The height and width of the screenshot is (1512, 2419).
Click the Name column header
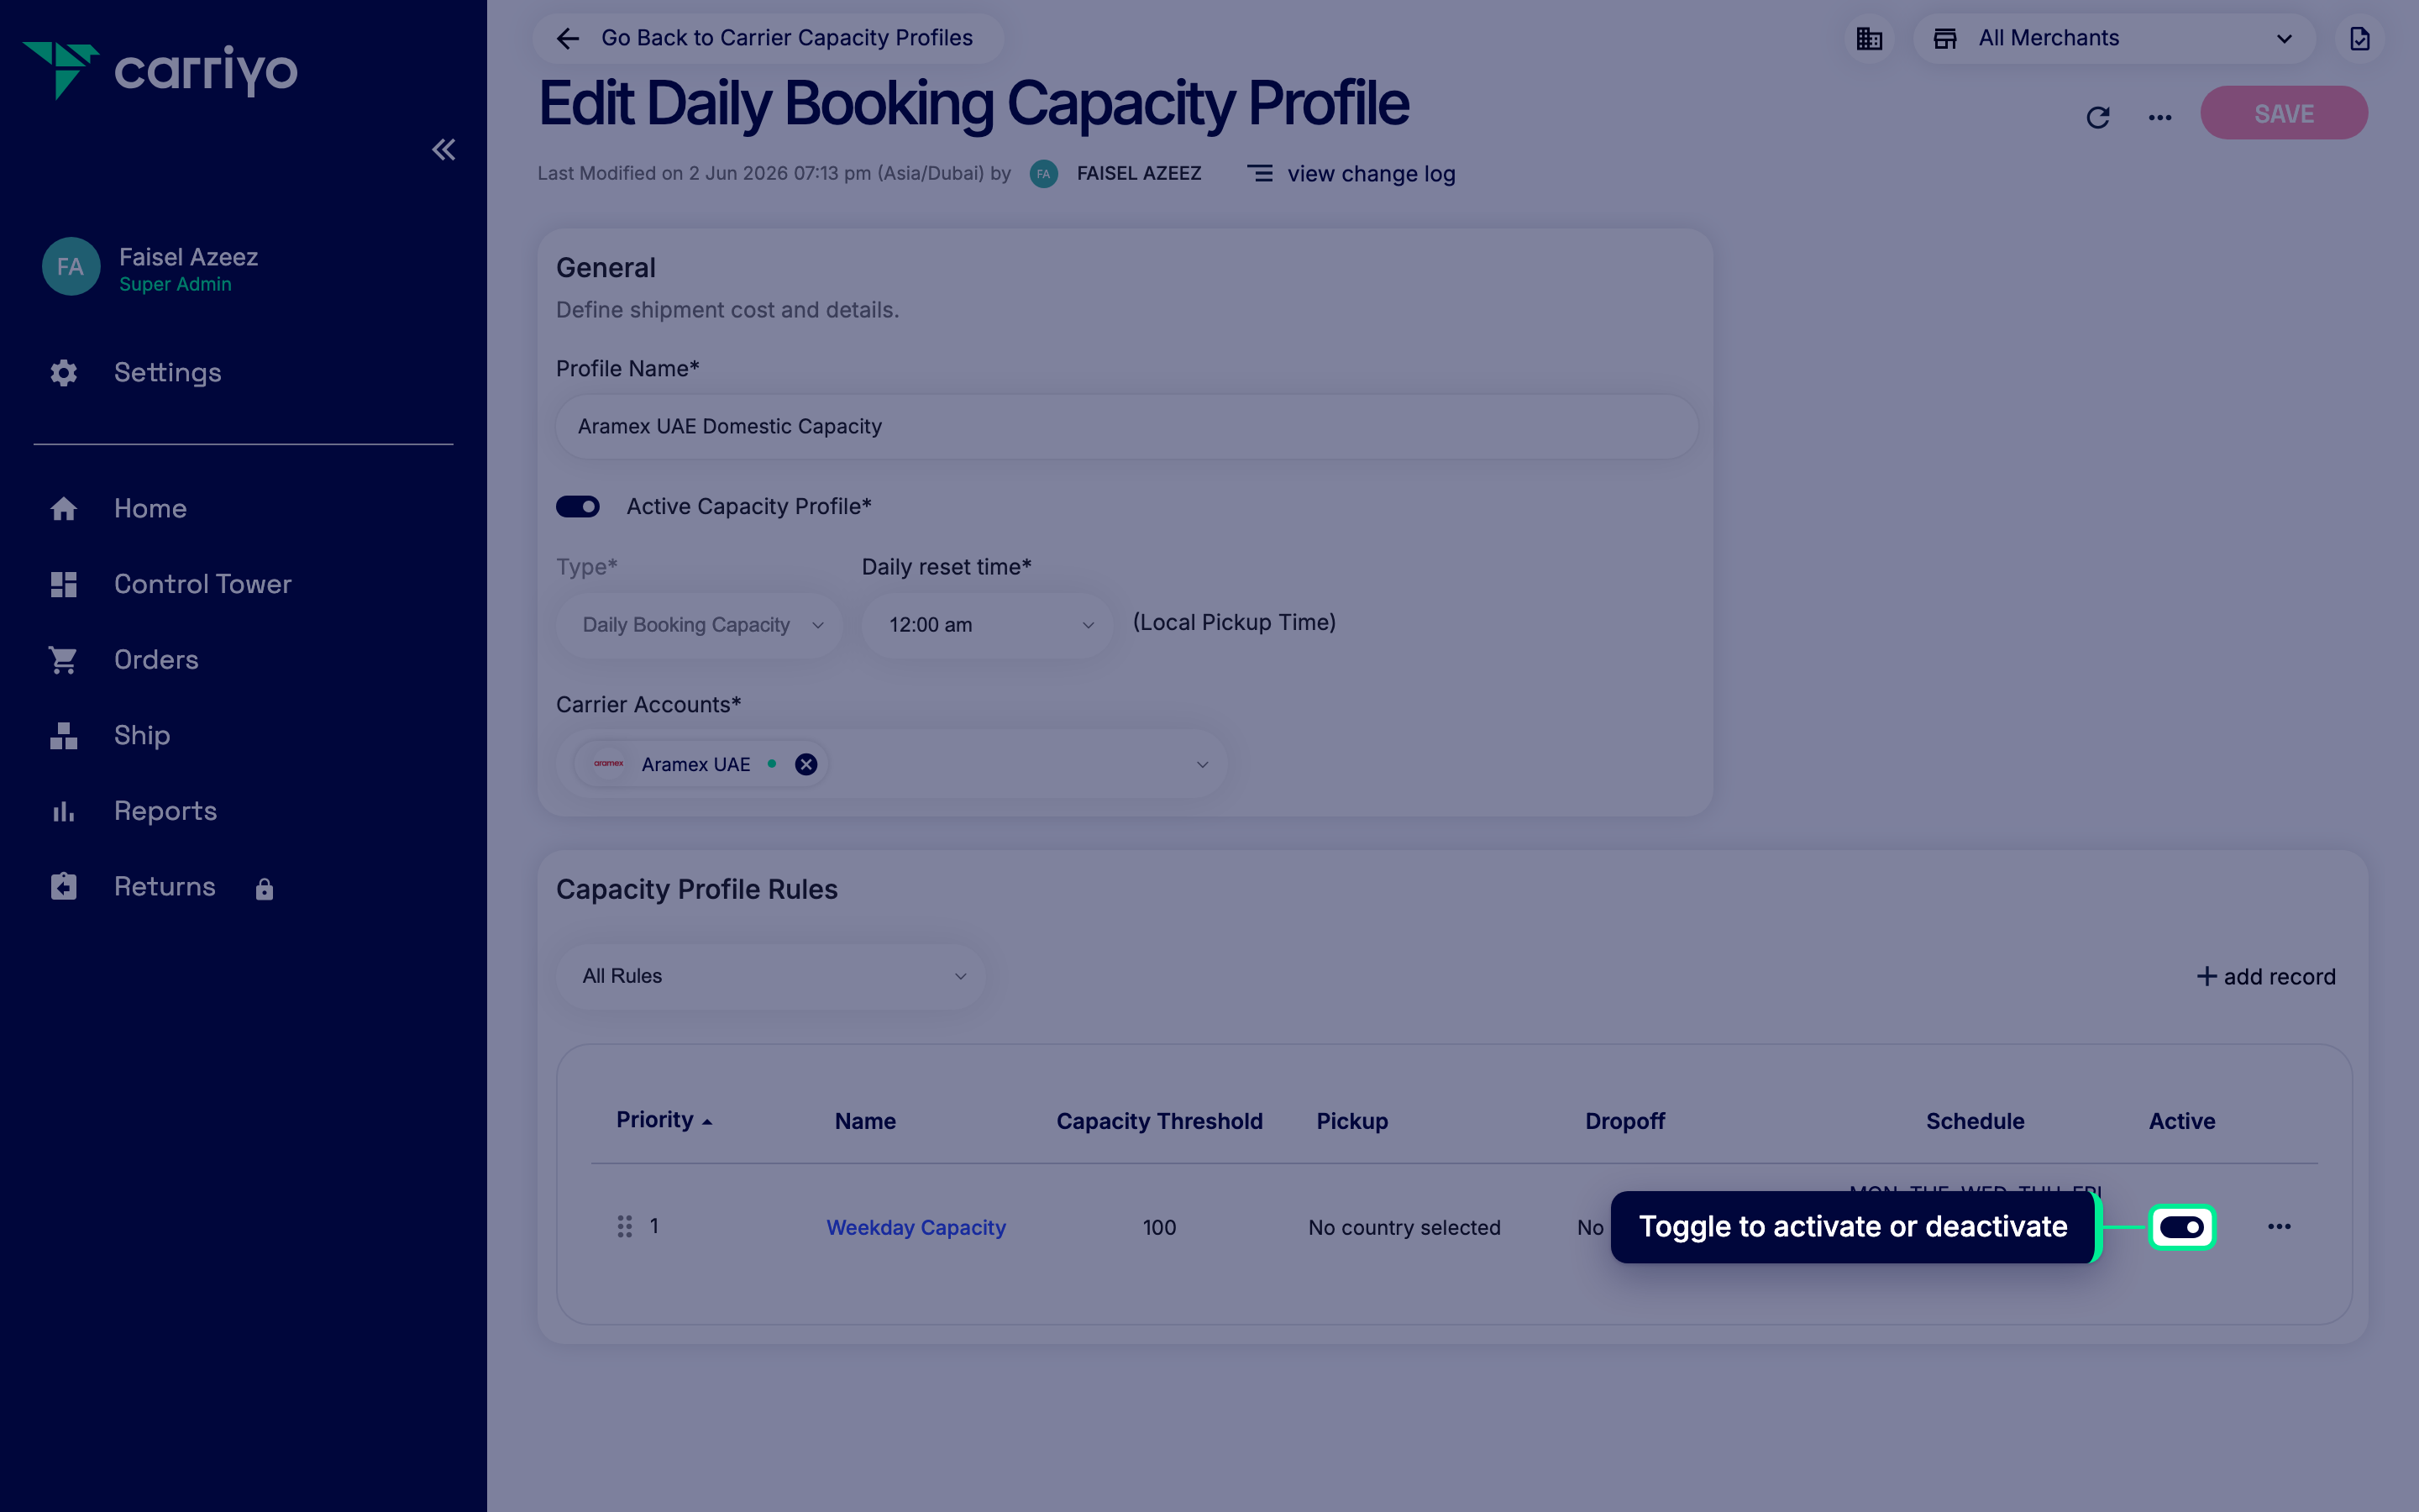pos(864,1121)
